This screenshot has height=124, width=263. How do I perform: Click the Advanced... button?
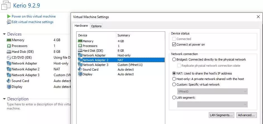[x=247, y=115]
